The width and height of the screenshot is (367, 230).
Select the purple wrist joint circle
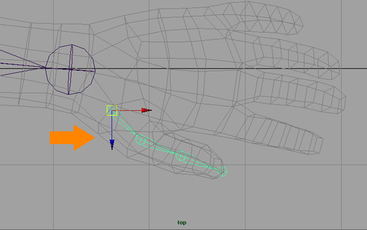click(70, 70)
